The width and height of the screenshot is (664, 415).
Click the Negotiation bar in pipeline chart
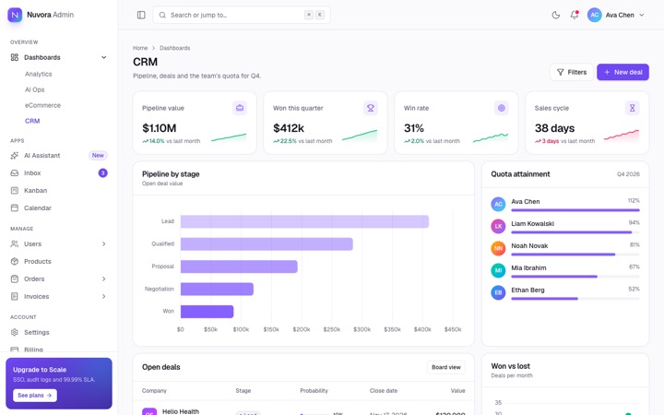point(217,289)
